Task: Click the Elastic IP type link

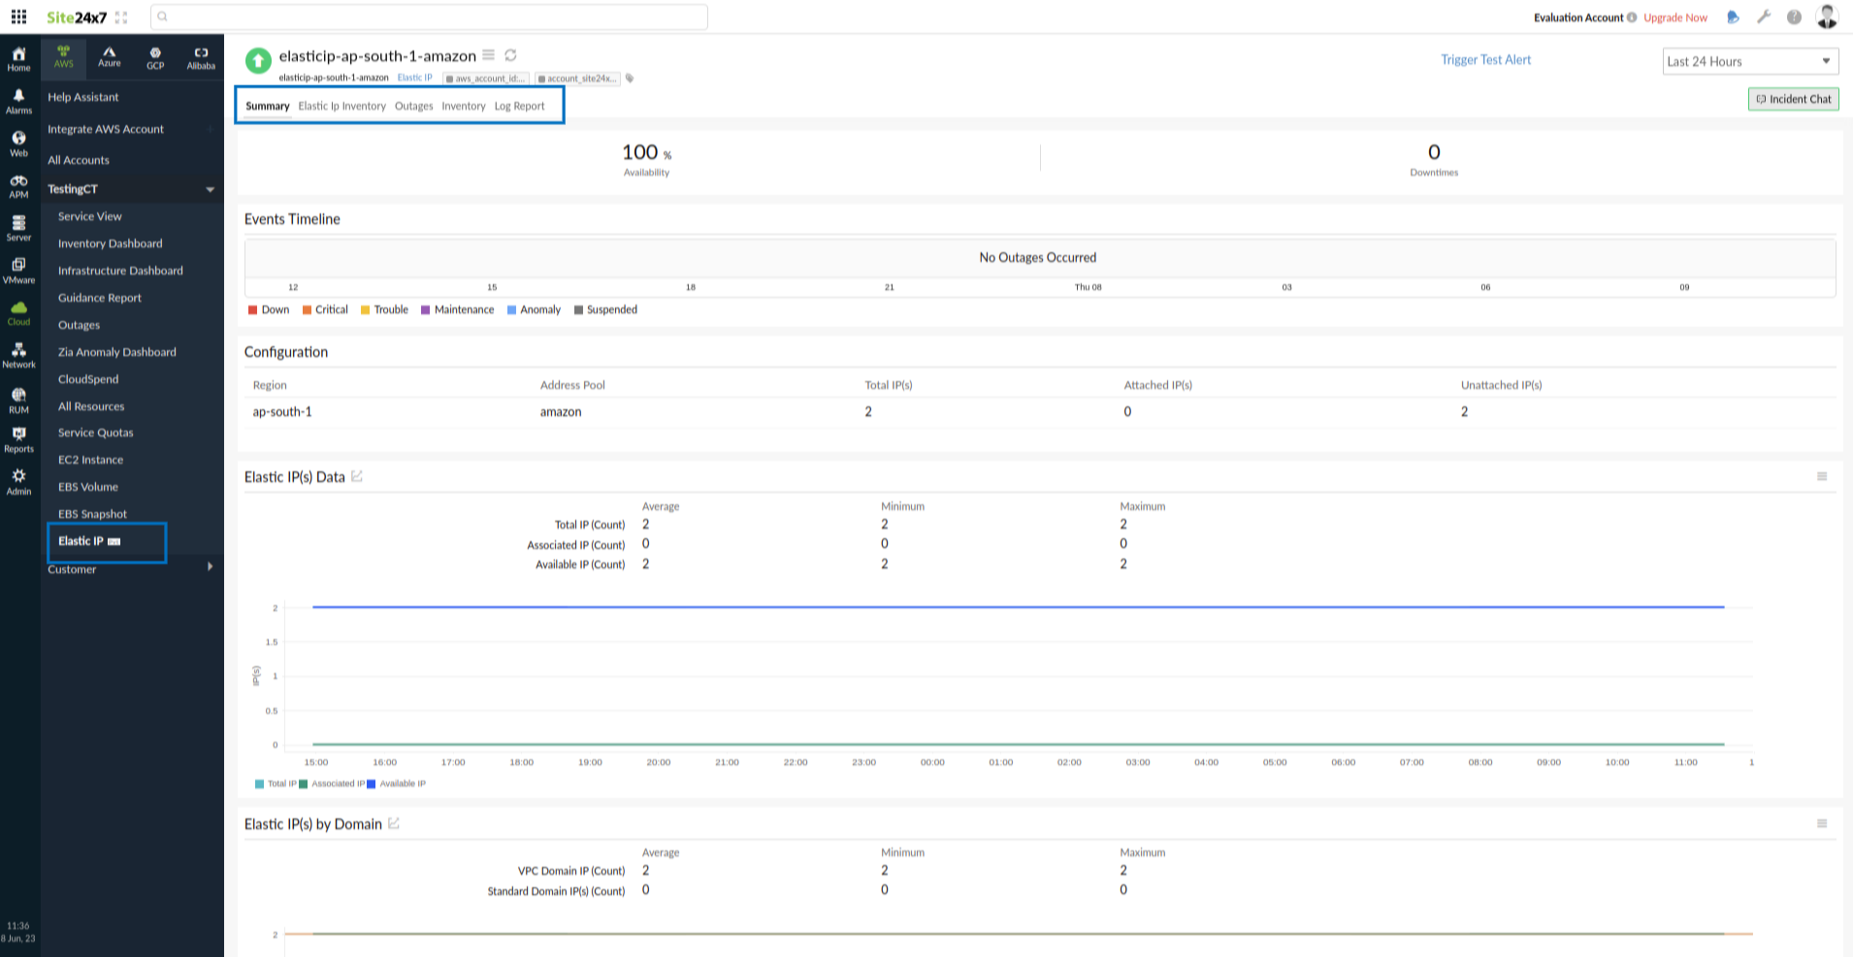Action: point(415,78)
